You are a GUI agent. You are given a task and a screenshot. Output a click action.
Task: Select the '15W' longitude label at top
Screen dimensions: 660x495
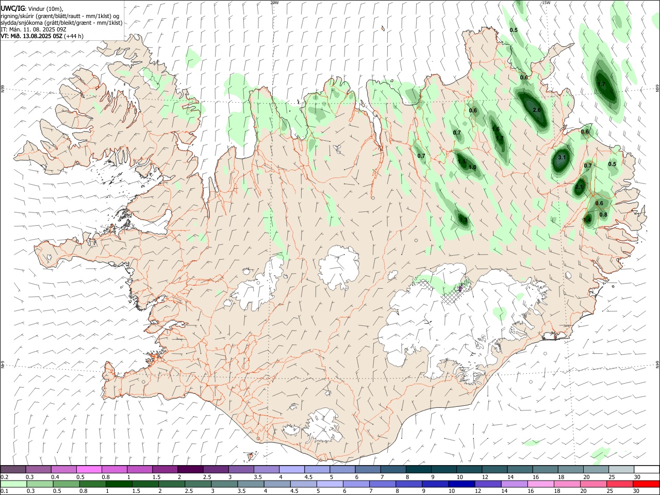547,3
